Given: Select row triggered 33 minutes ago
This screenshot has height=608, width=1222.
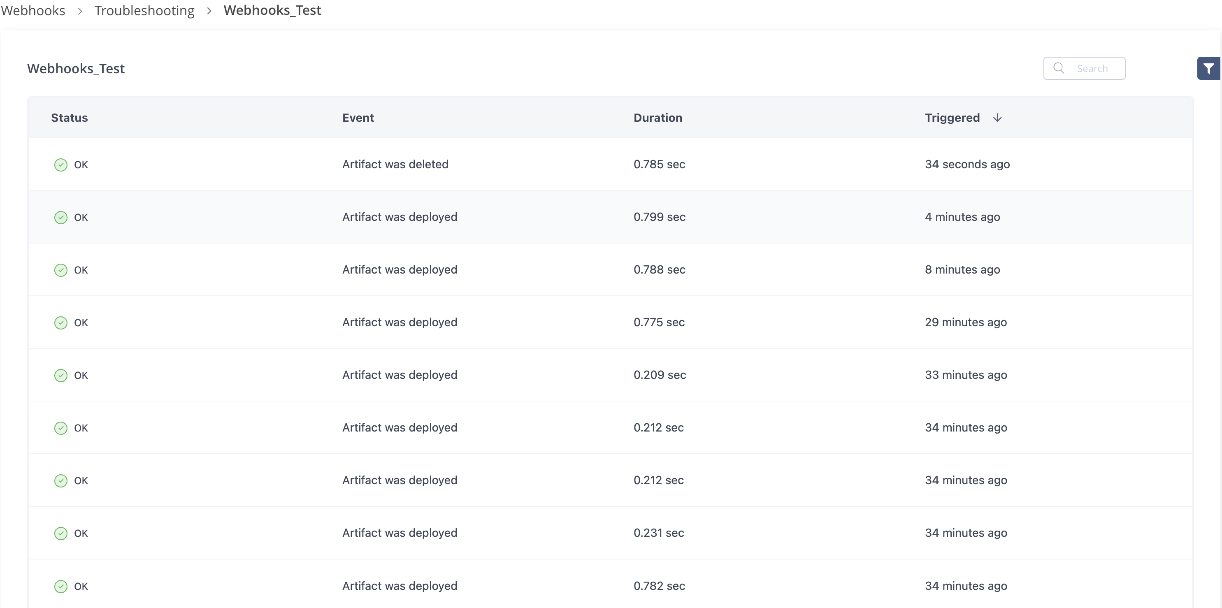Looking at the screenshot, I should click(x=965, y=375).
